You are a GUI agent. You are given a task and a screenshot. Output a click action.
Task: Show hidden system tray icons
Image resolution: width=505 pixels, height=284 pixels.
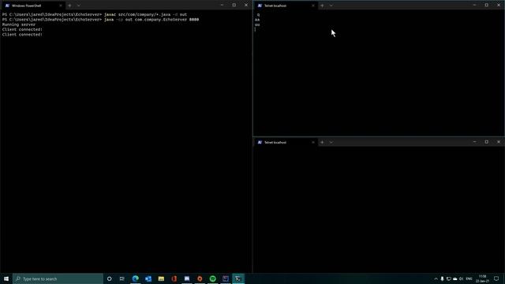click(x=436, y=278)
